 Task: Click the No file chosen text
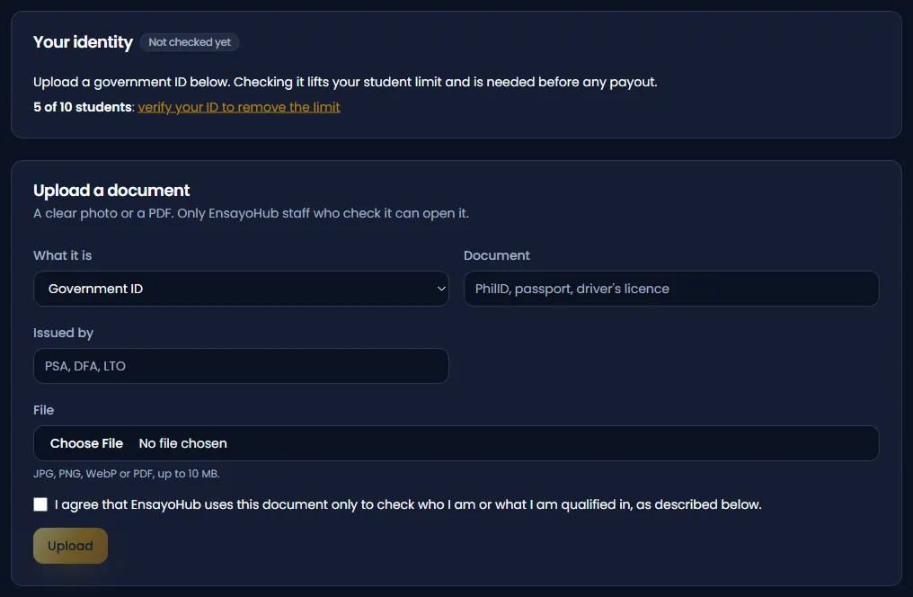182,443
